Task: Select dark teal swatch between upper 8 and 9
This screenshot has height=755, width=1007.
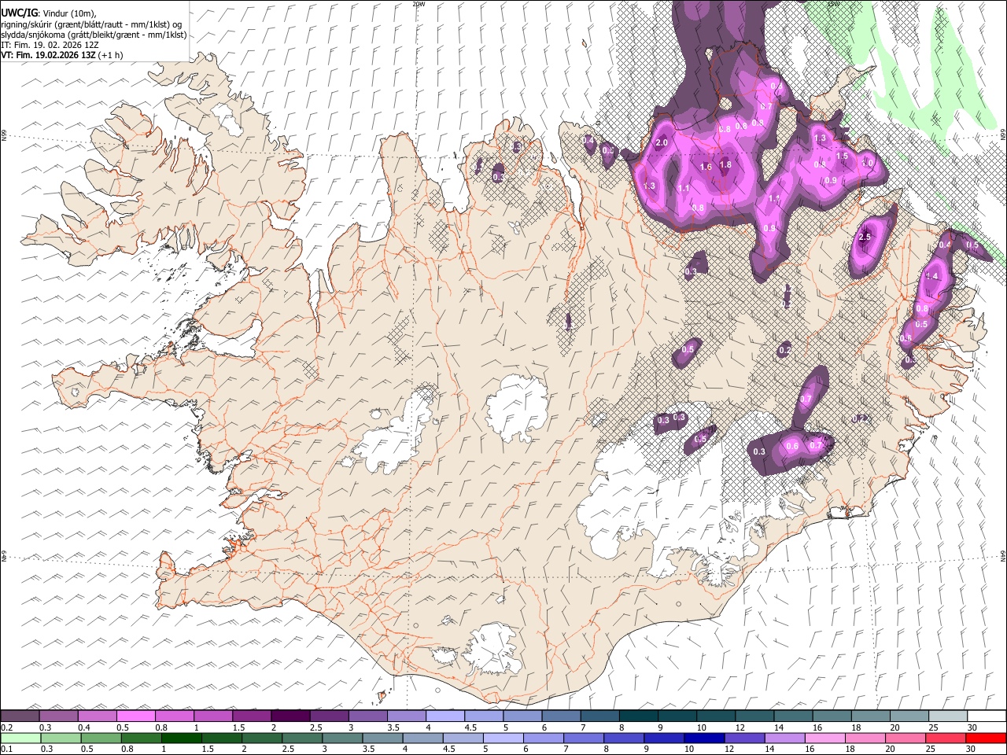Action: pos(638,716)
